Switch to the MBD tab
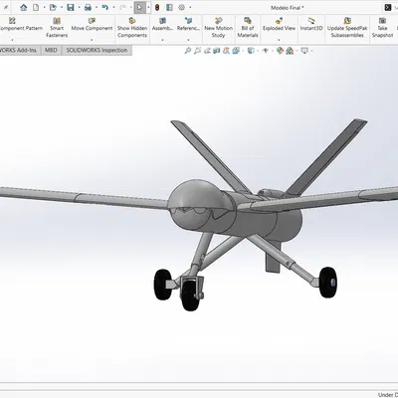Screen dimensions: 398x398 [x=51, y=50]
